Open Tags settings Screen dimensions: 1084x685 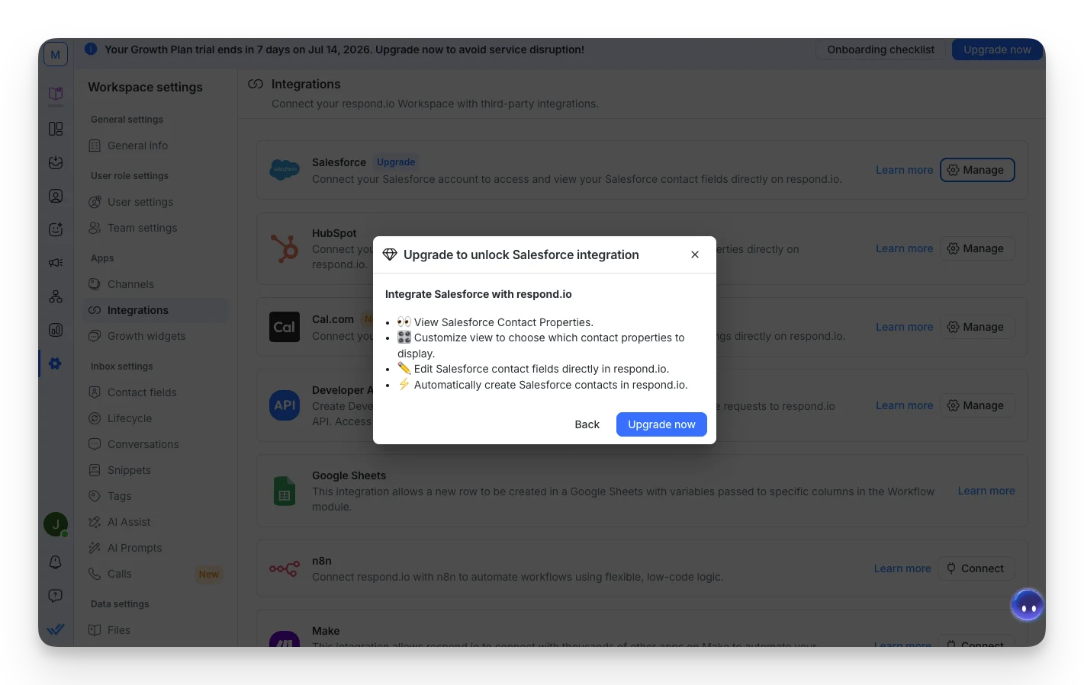click(x=155, y=496)
